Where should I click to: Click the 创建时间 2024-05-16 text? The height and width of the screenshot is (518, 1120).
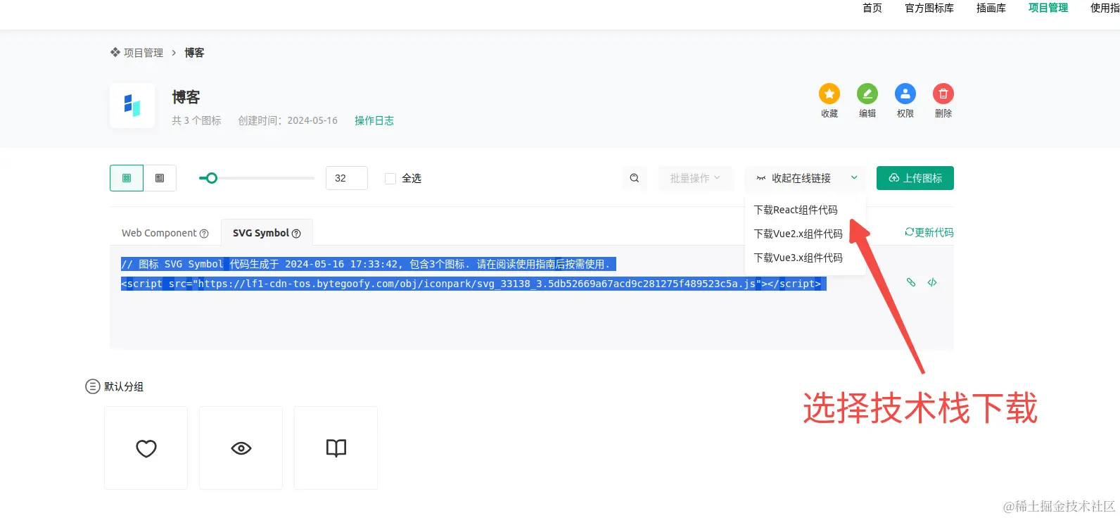coord(288,120)
